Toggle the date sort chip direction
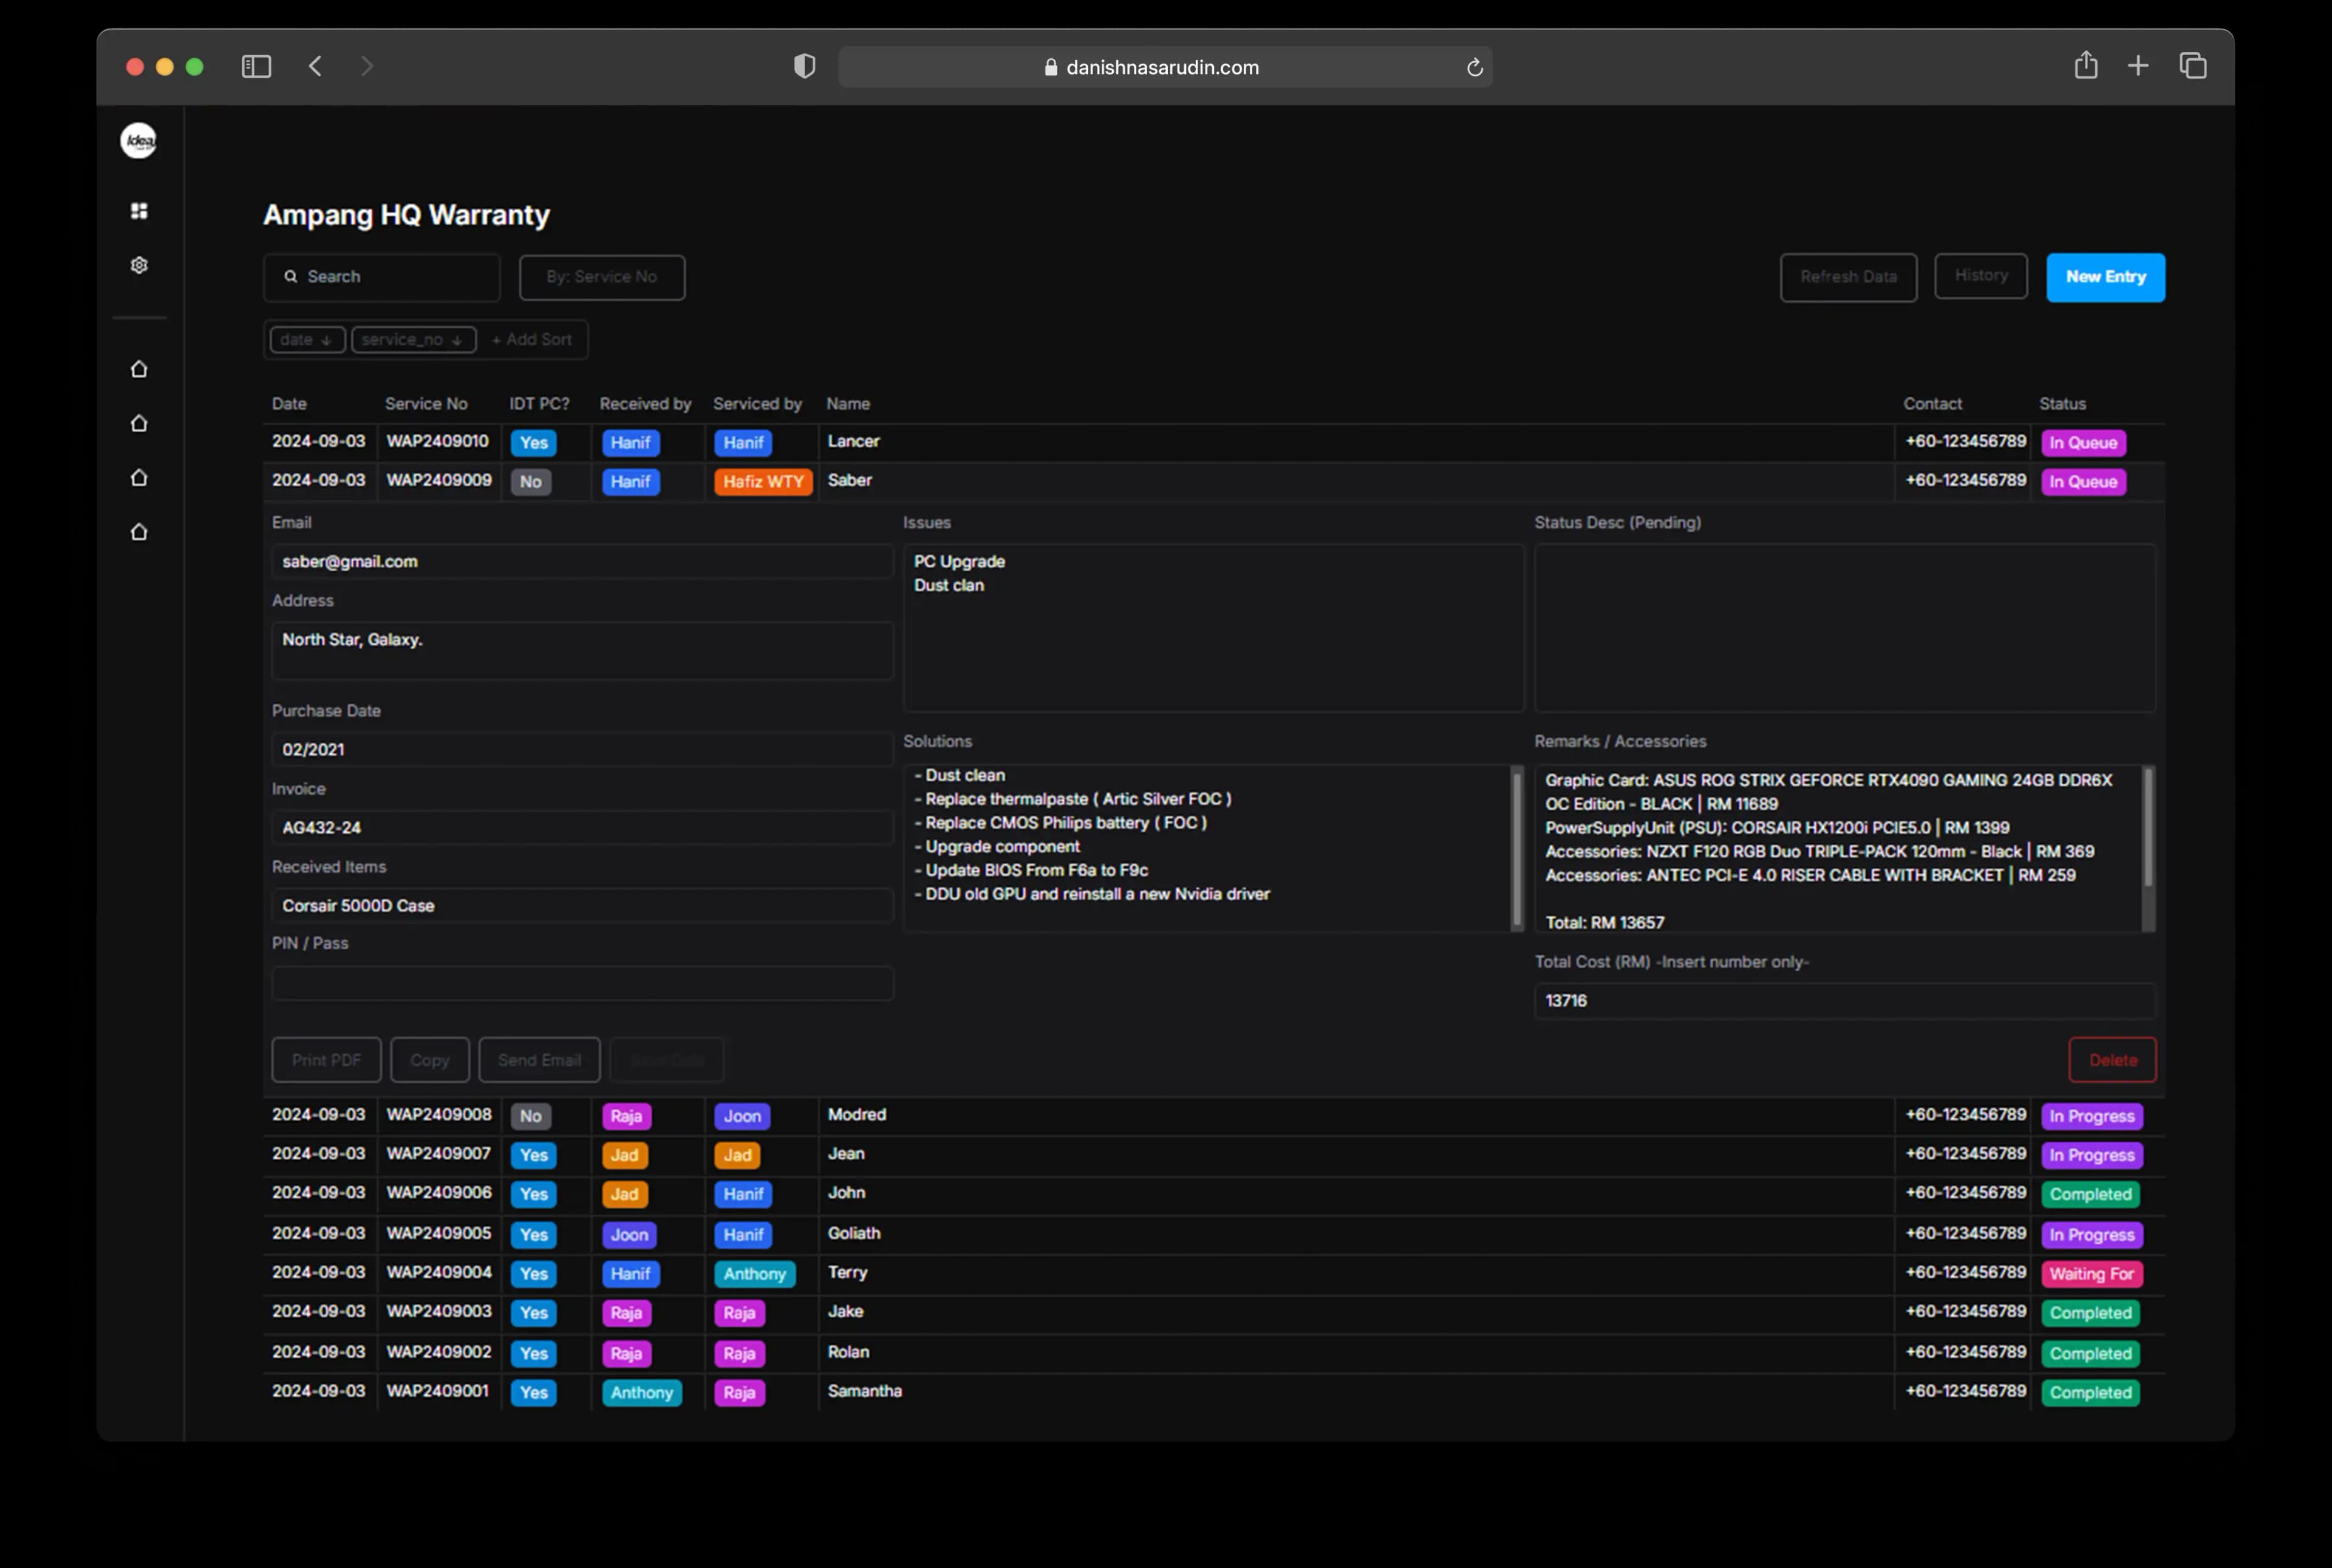 point(306,340)
